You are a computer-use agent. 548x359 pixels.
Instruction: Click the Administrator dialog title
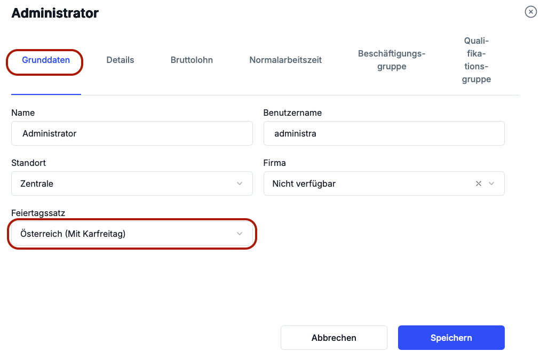[55, 13]
